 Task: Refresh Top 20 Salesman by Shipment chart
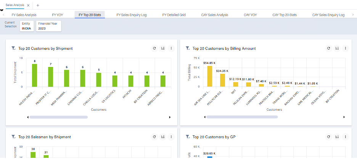coord(154,137)
